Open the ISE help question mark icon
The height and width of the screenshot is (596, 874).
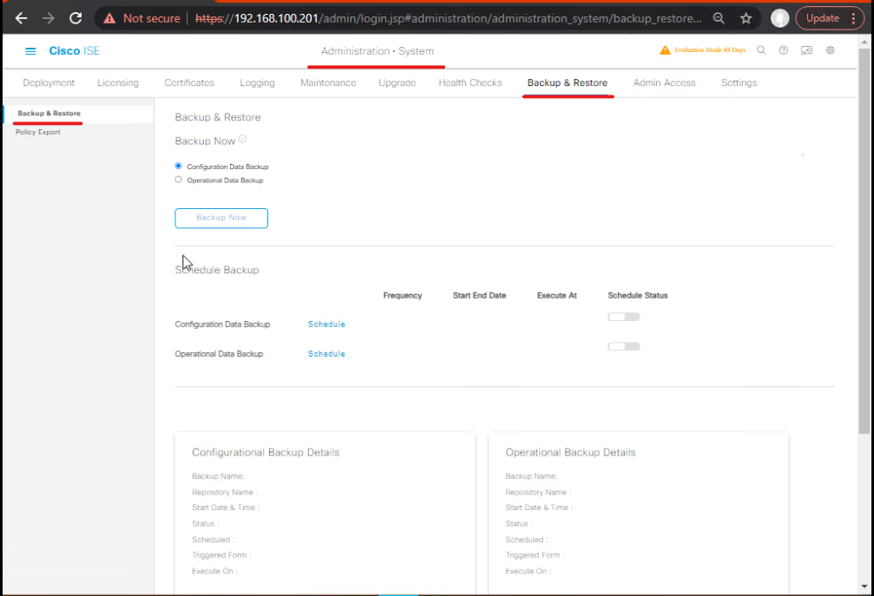coord(784,50)
